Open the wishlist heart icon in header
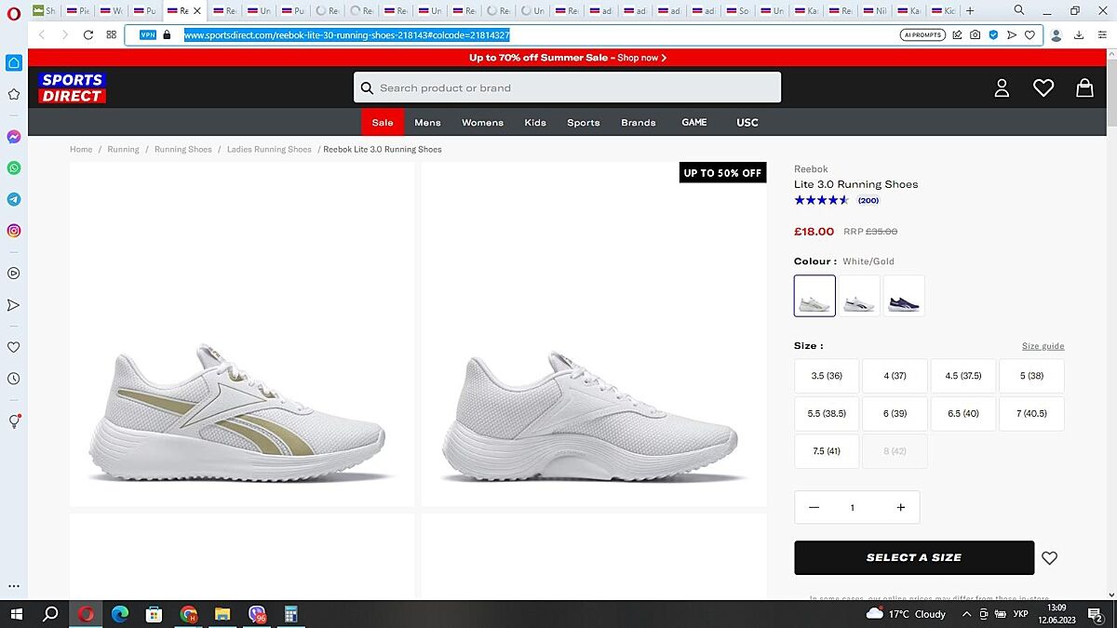Image resolution: width=1117 pixels, height=628 pixels. [x=1043, y=87]
